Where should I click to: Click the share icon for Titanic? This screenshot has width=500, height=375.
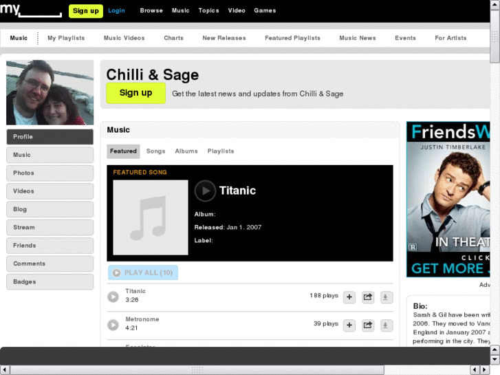tap(368, 297)
